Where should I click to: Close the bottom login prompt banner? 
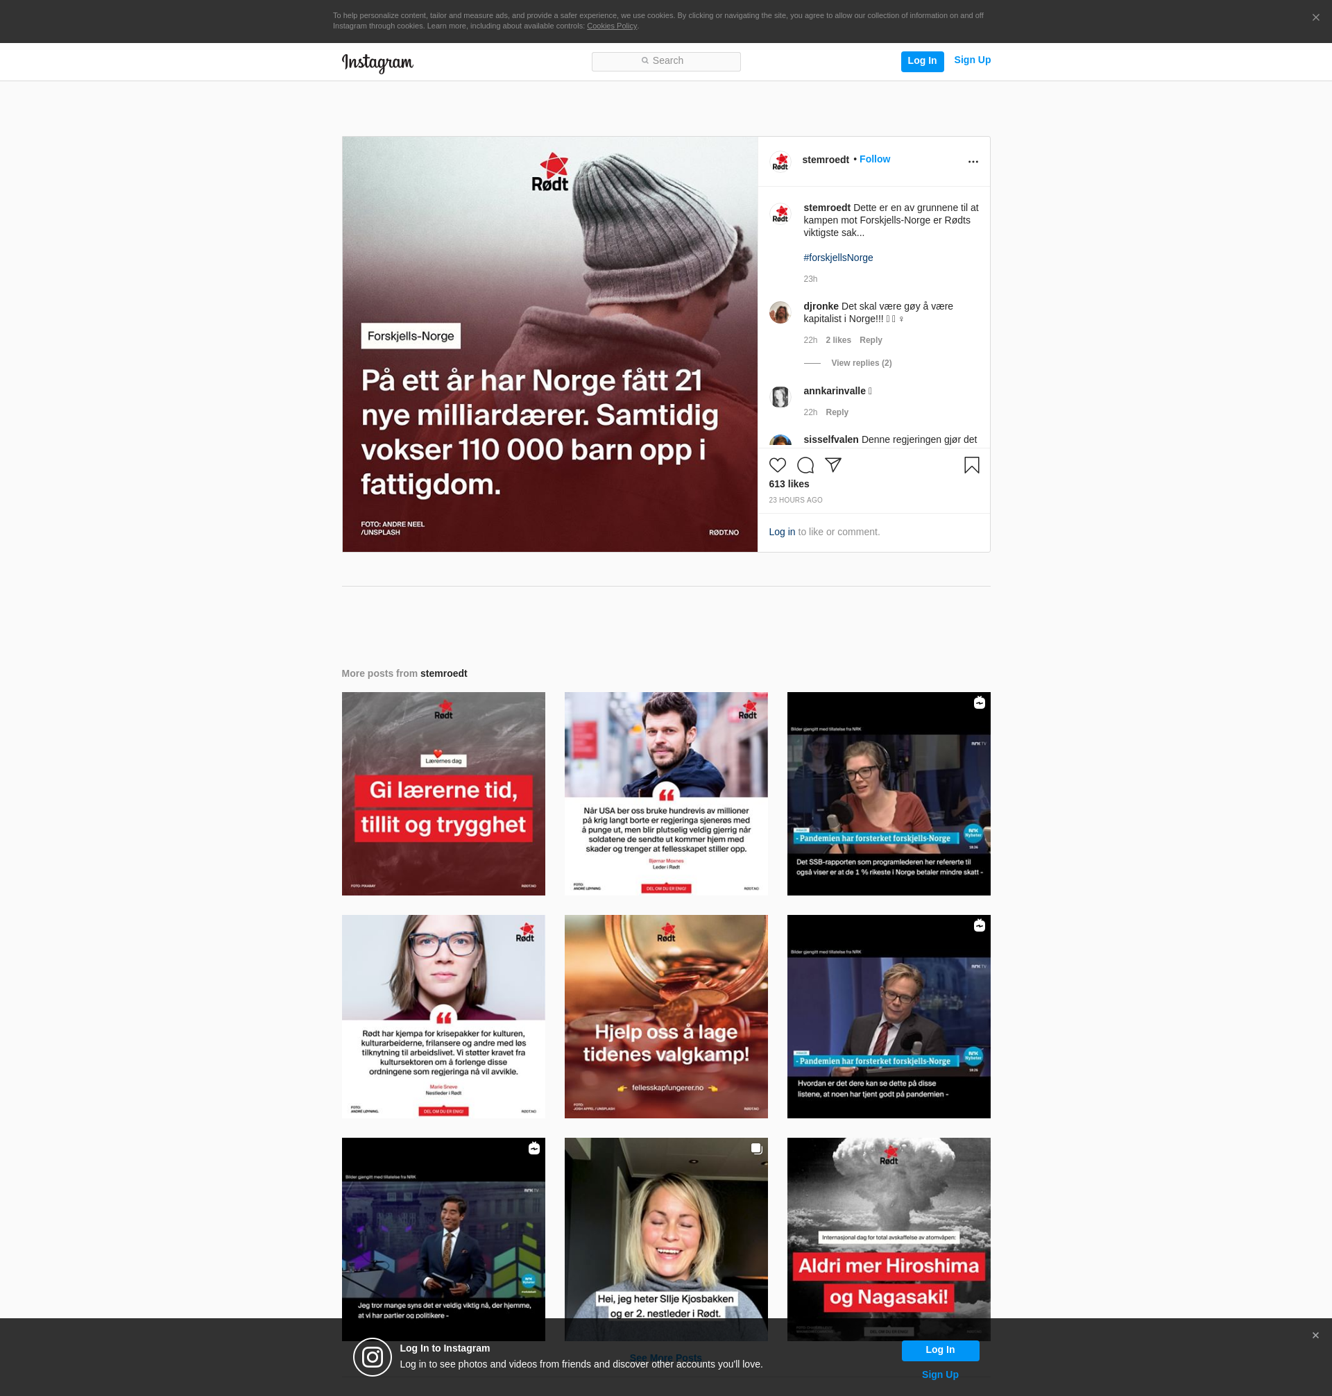pyautogui.click(x=1315, y=1335)
